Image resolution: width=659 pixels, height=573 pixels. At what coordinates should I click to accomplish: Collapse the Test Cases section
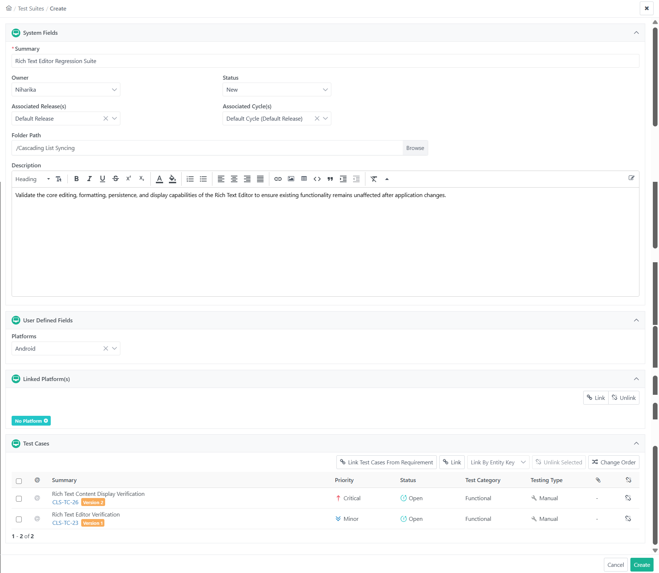(636, 443)
